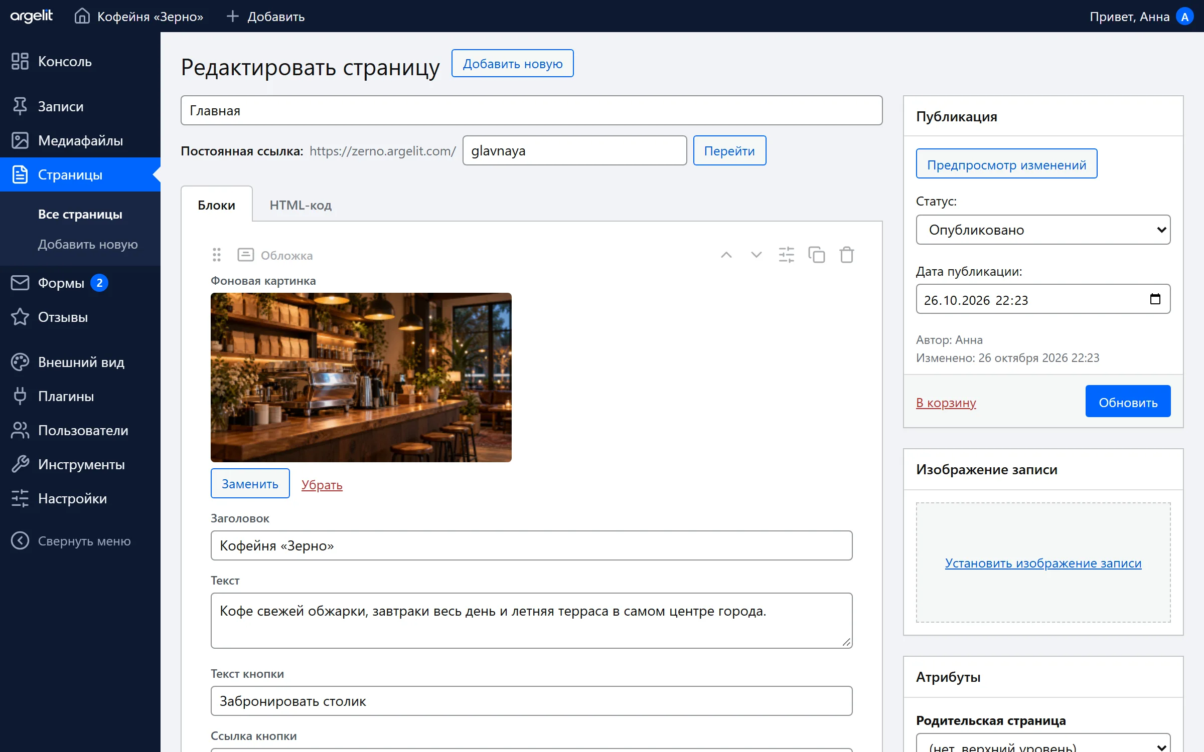Click Предпросмотр изменений
Viewport: 1204px width, 752px height.
[x=1006, y=164]
